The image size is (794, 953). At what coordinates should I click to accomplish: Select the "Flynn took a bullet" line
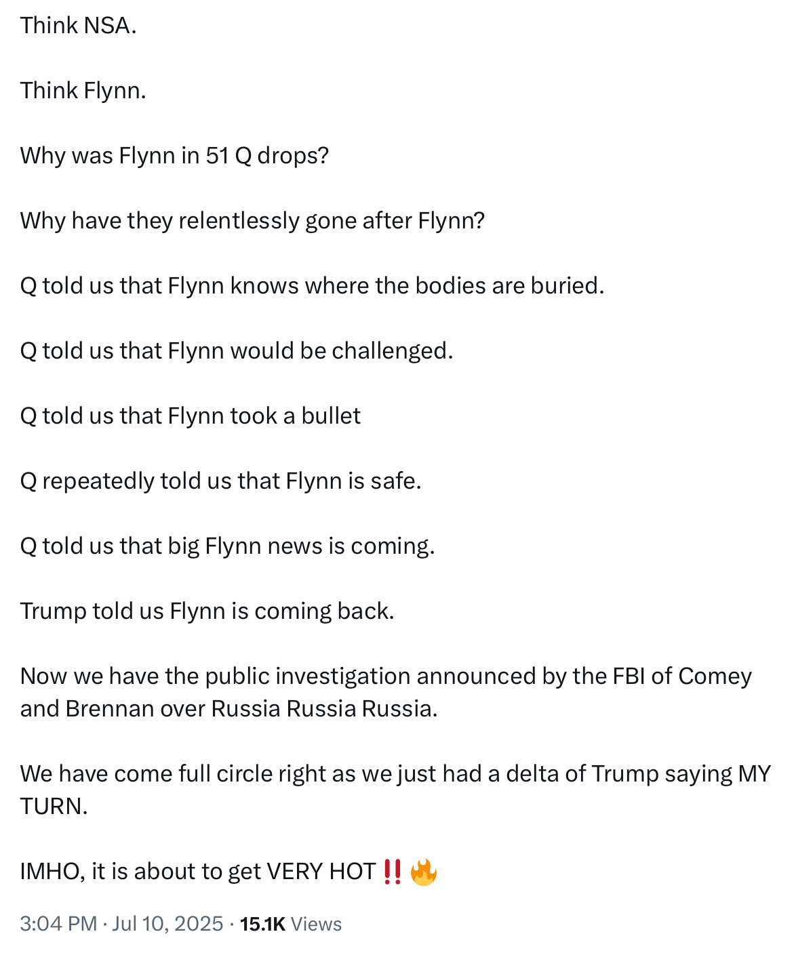click(190, 416)
